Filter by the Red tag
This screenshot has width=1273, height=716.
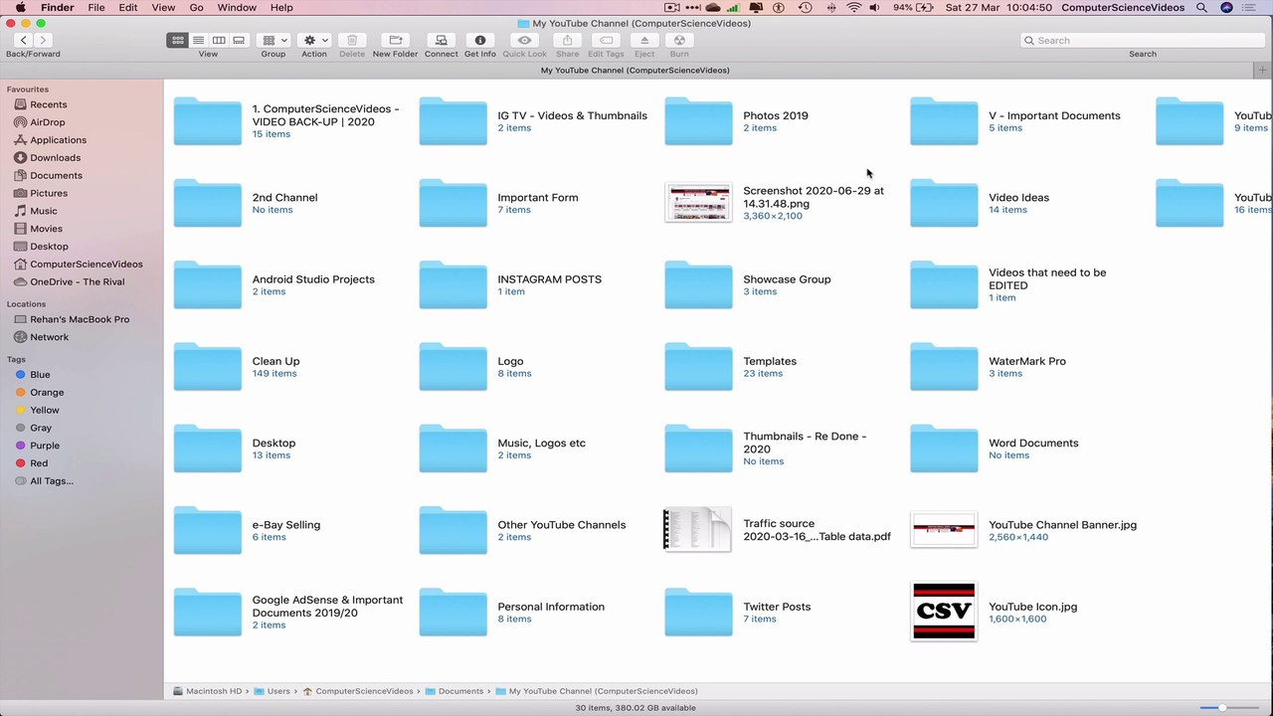click(39, 463)
